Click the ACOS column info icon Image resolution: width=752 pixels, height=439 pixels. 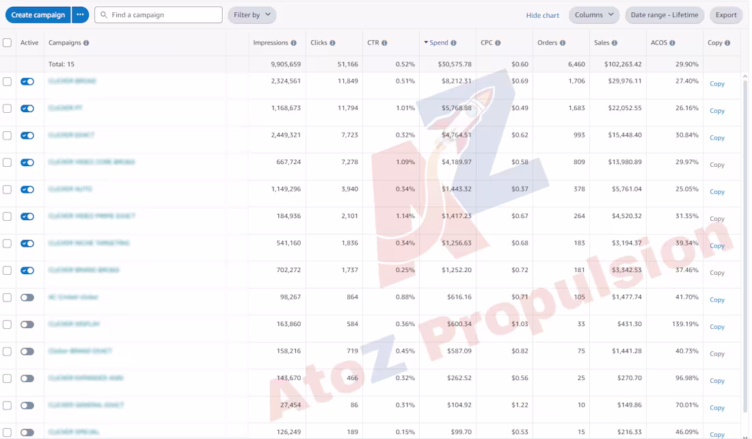(x=672, y=42)
